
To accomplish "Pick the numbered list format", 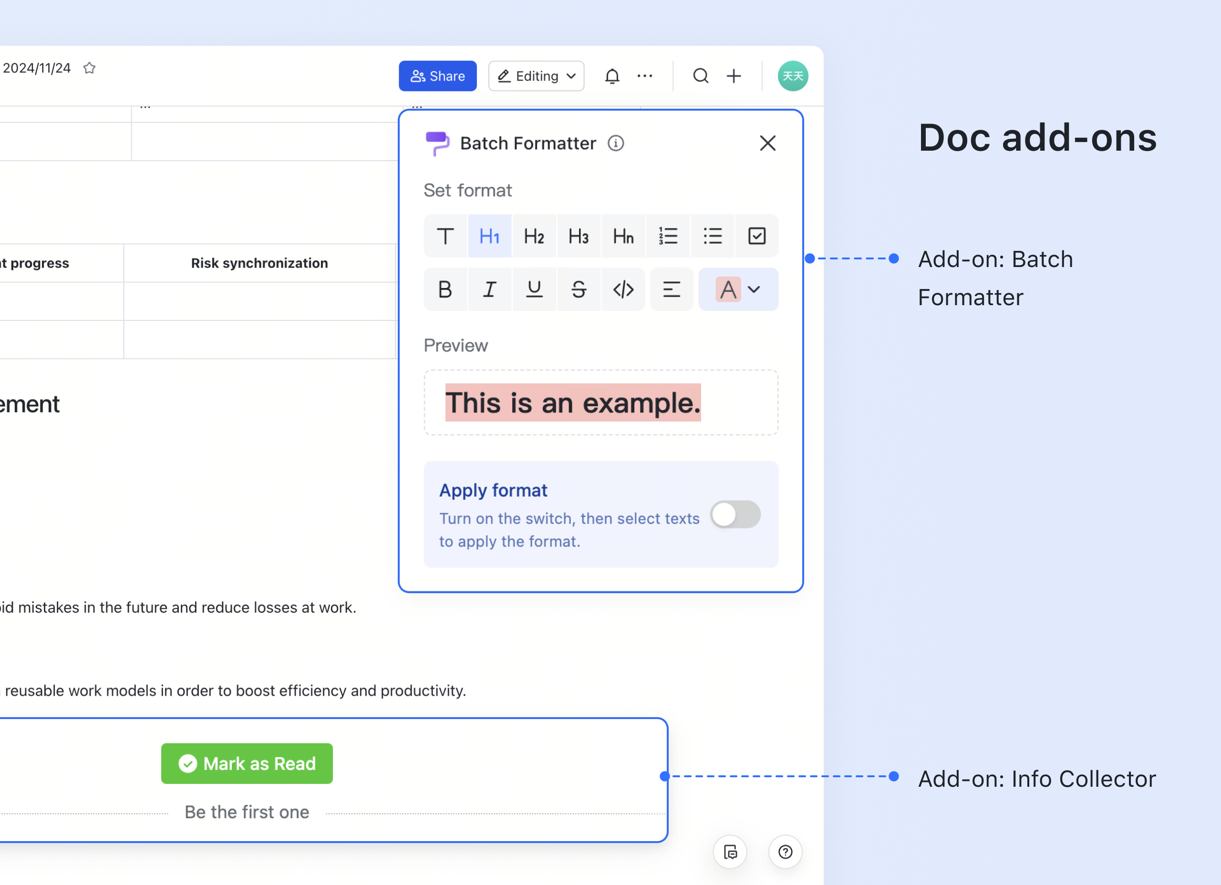I will pyautogui.click(x=668, y=236).
